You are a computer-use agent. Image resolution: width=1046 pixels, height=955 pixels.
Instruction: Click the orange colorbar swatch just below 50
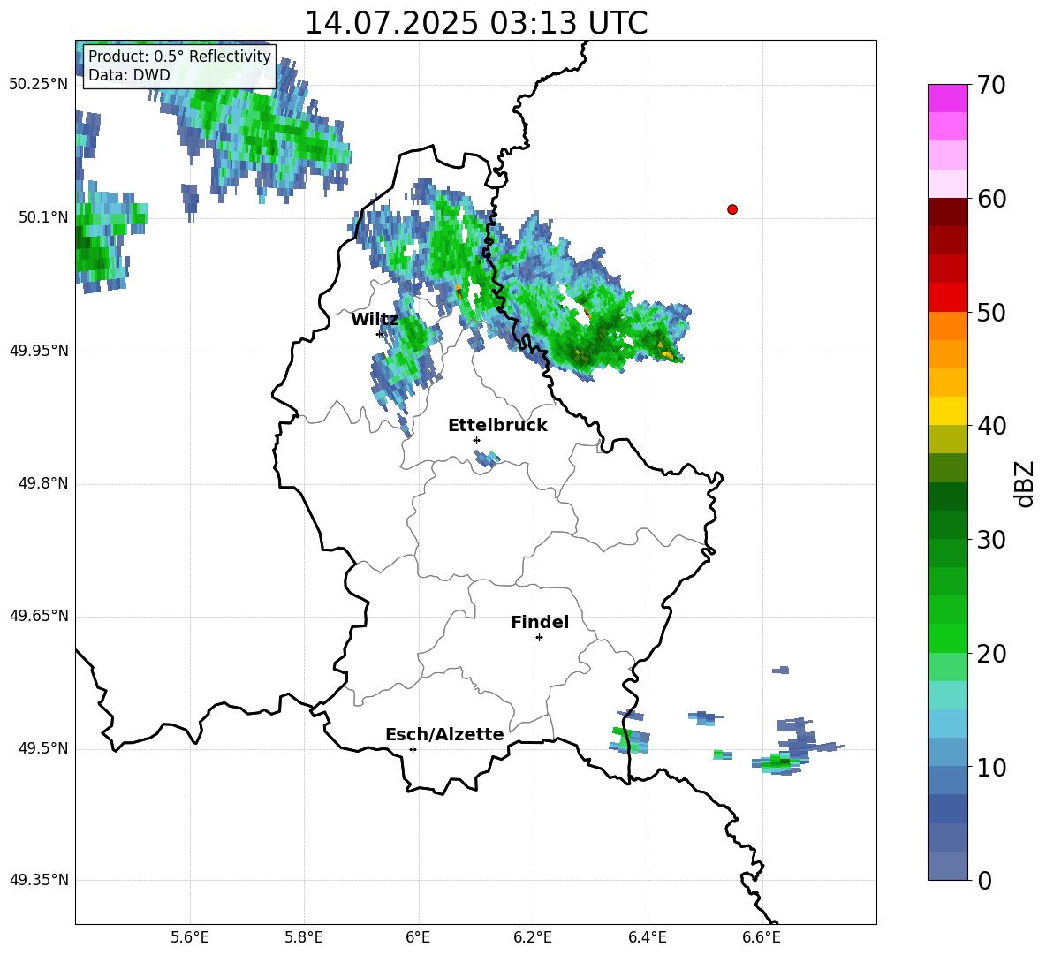[x=947, y=326]
